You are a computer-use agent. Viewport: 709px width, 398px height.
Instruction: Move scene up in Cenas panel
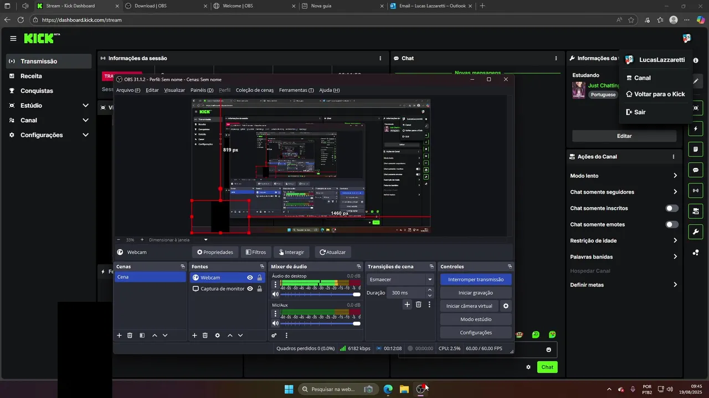pyautogui.click(x=155, y=336)
